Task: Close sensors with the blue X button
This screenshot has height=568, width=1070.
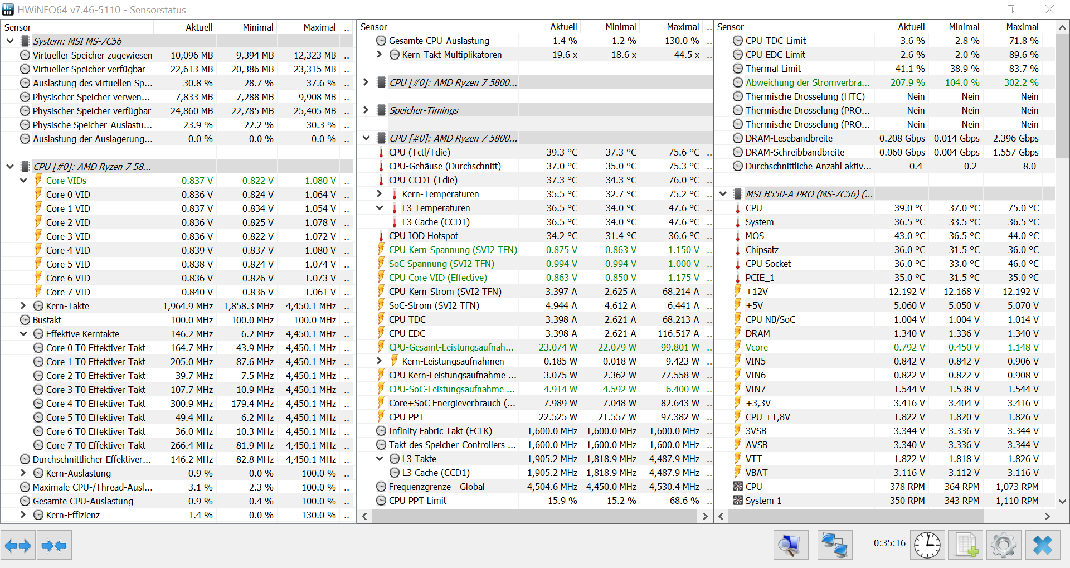Action: [1043, 545]
